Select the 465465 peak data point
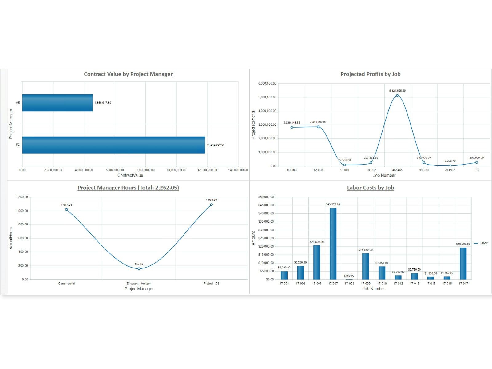Image resolution: width=492 pixels, height=369 pixels. (x=397, y=95)
